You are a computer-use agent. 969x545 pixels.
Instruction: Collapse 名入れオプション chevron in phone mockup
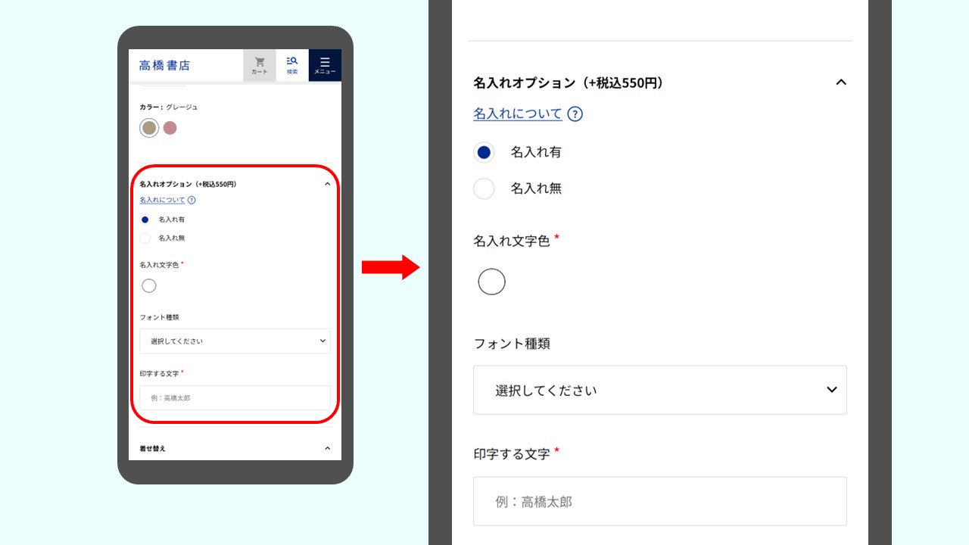tap(327, 184)
